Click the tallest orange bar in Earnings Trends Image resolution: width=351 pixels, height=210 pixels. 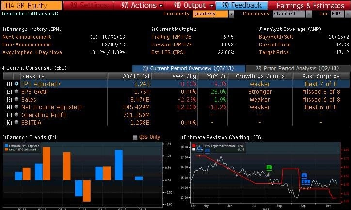[47, 164]
